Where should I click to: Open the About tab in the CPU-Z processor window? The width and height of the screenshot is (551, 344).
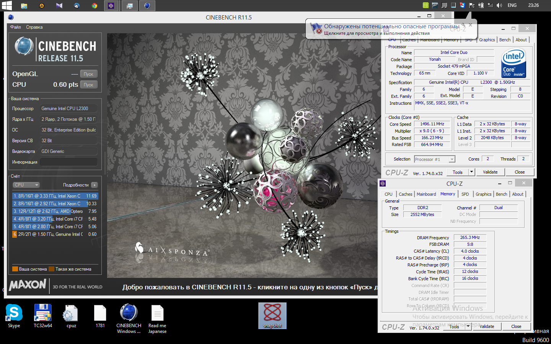tap(521, 40)
